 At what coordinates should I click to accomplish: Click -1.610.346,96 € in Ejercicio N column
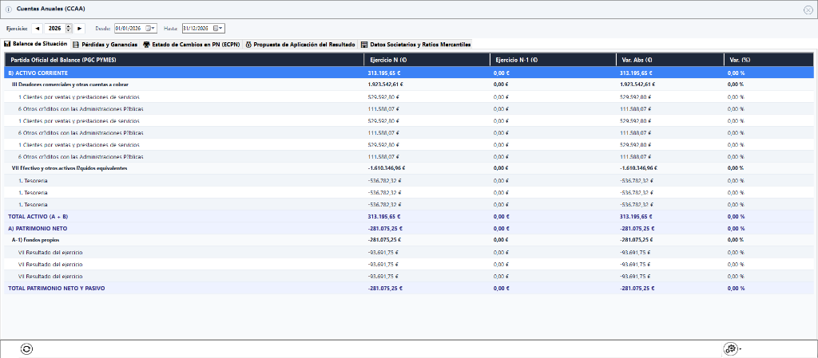pos(387,168)
